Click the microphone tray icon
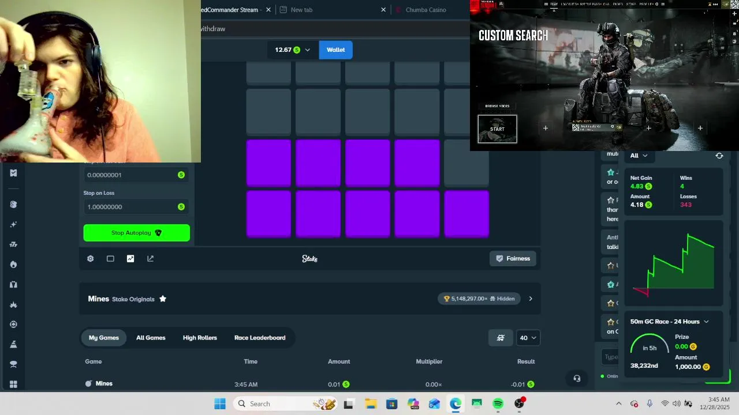The width and height of the screenshot is (739, 415). coord(650,404)
